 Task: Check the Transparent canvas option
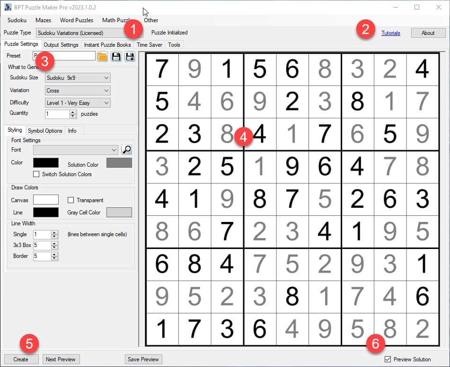pyautogui.click(x=71, y=200)
